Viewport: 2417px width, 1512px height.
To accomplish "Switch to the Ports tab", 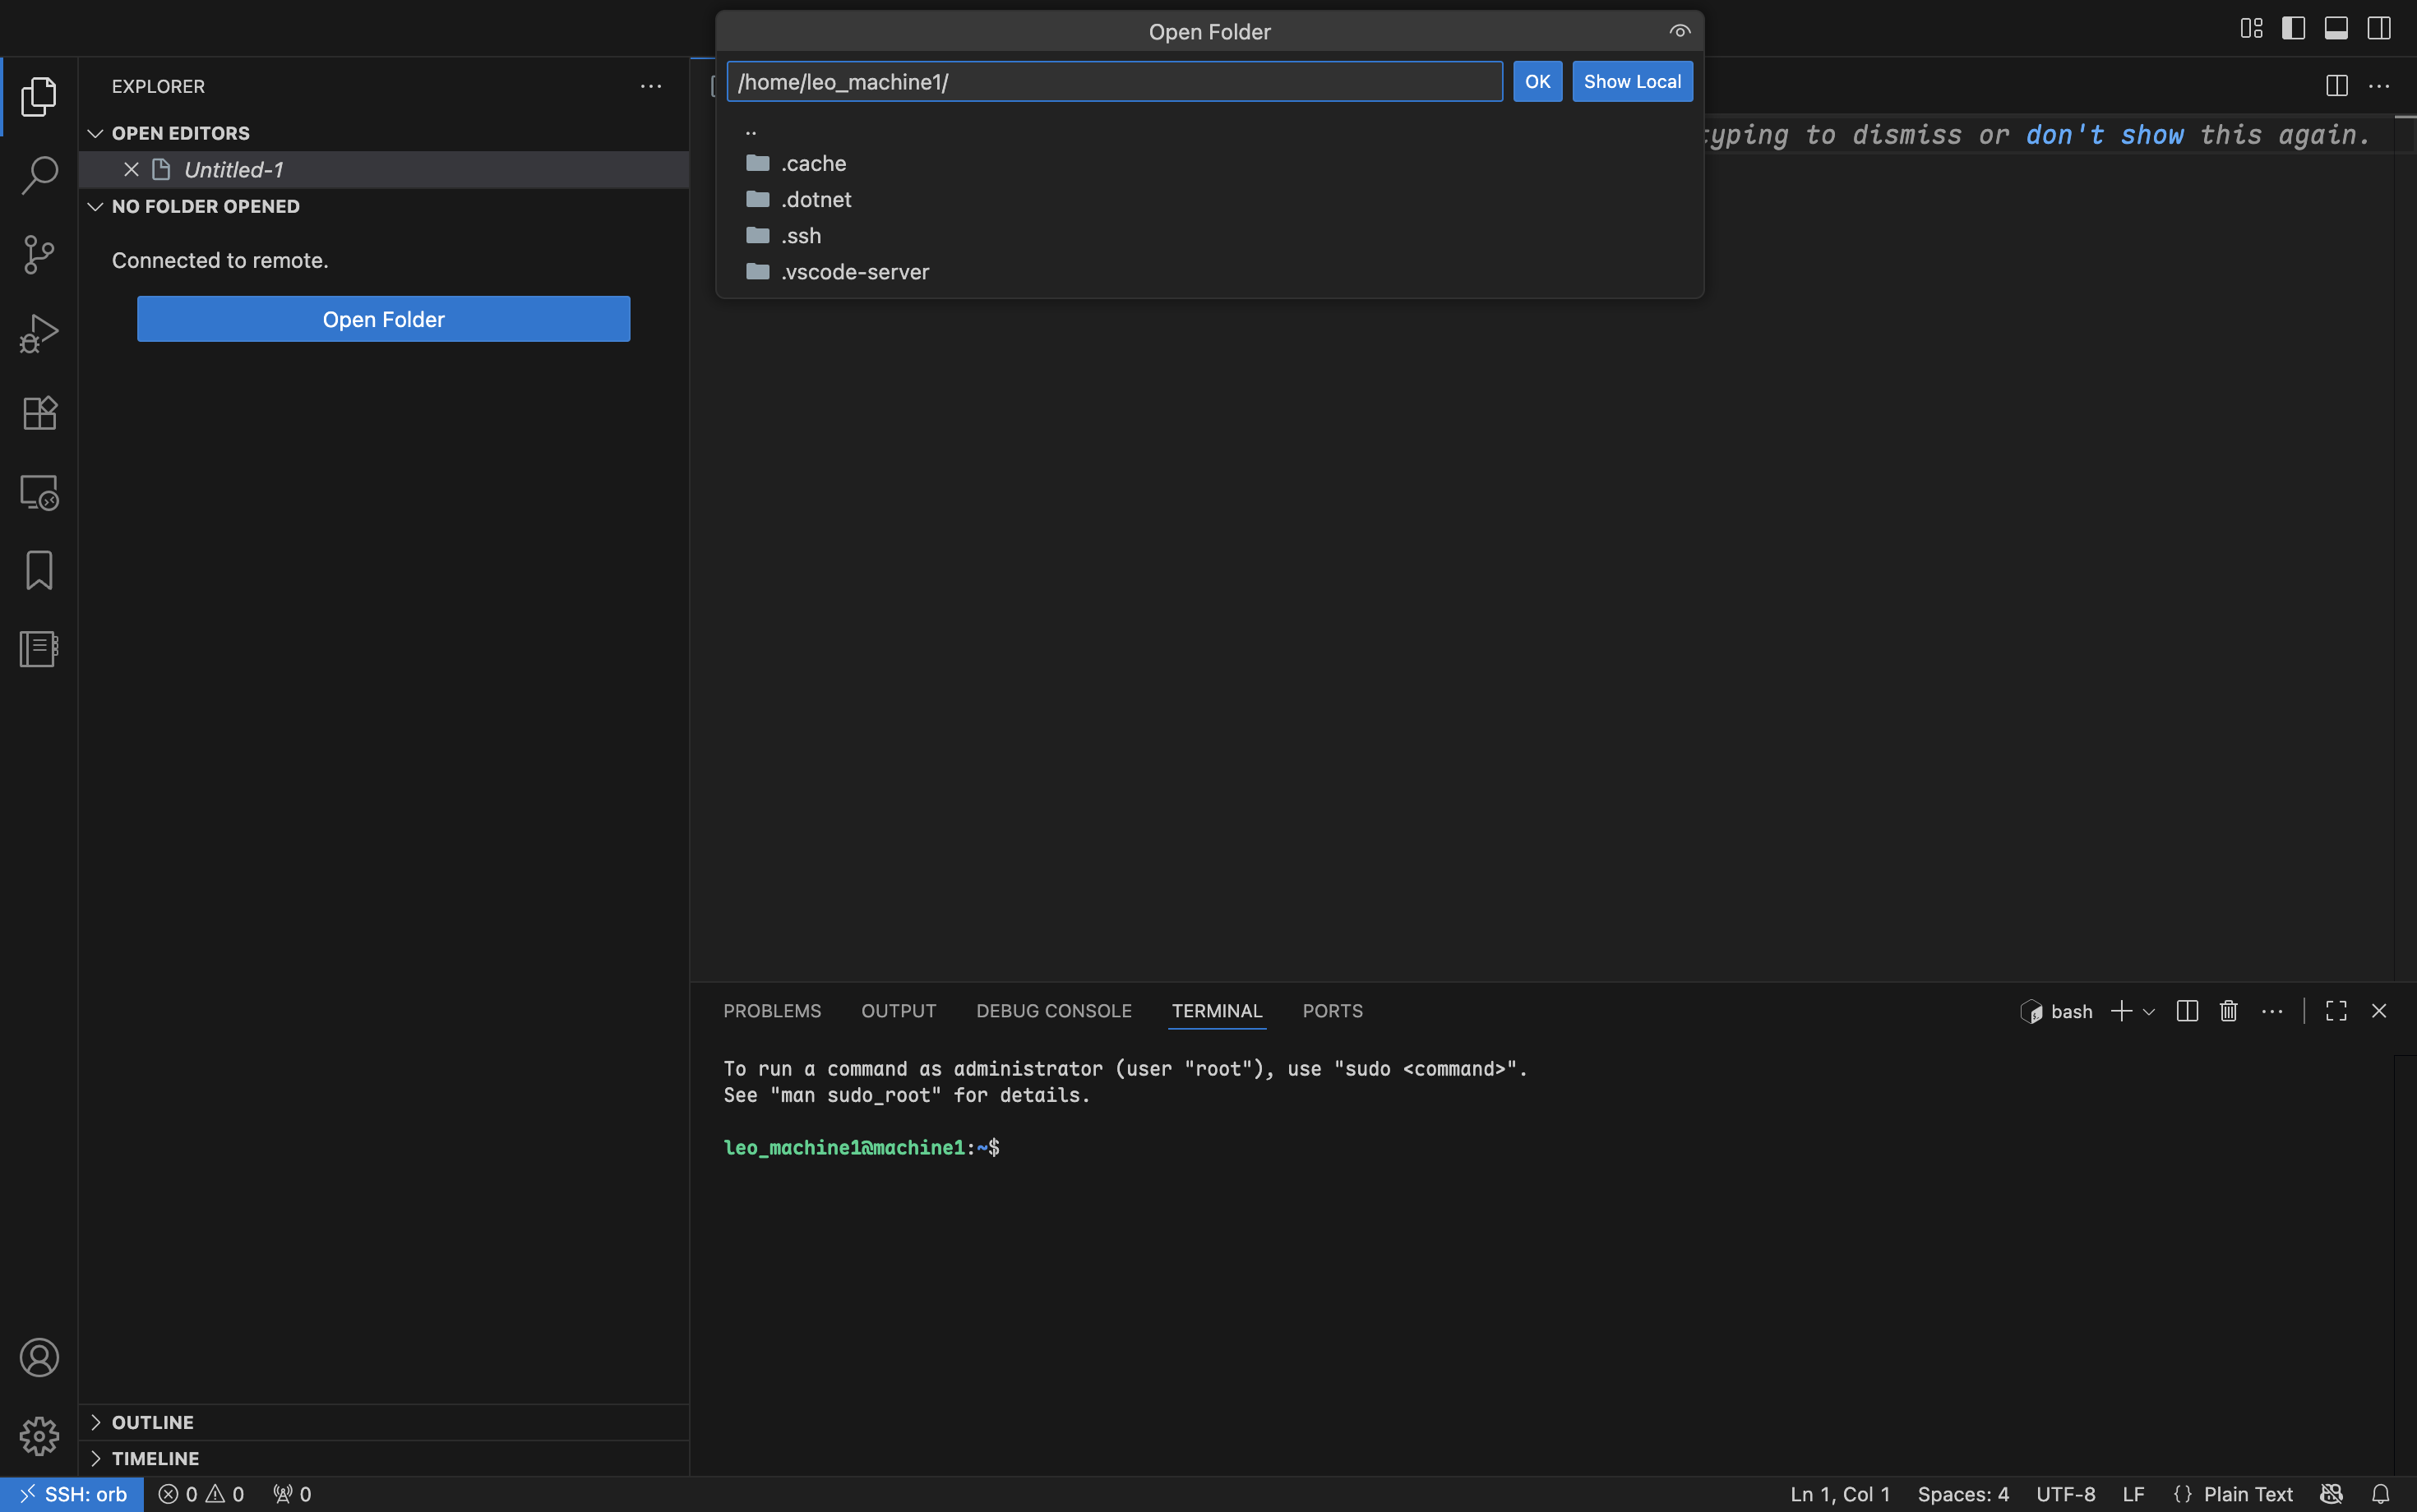I will pos(1332,1011).
